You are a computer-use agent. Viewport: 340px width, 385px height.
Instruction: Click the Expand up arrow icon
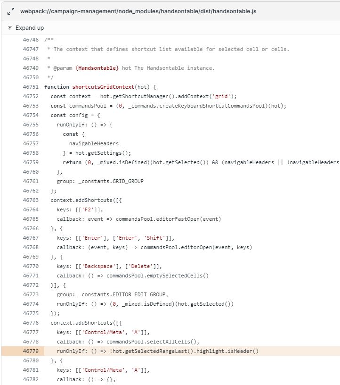[x=10, y=28]
